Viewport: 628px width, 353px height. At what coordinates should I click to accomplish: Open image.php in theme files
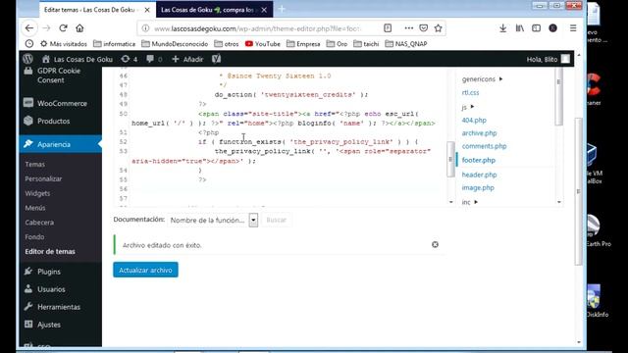(478, 187)
